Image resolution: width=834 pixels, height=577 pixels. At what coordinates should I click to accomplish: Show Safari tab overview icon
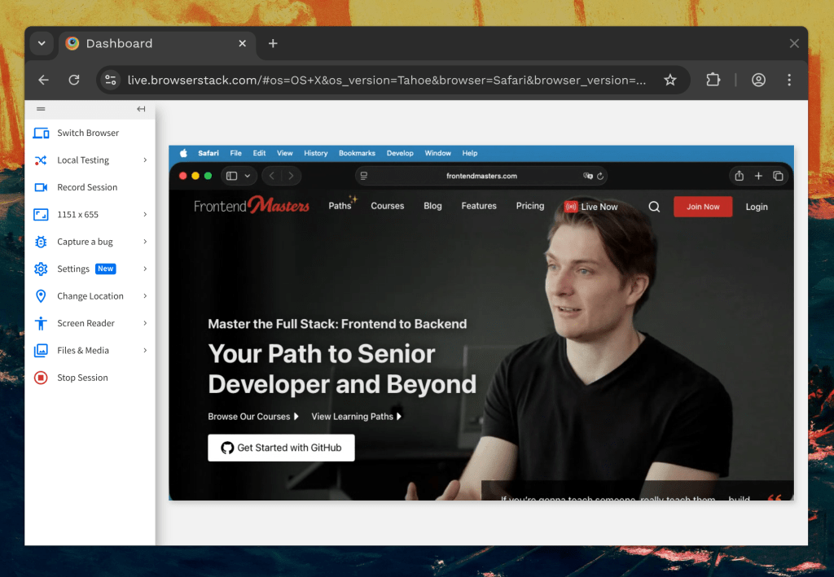click(x=778, y=176)
